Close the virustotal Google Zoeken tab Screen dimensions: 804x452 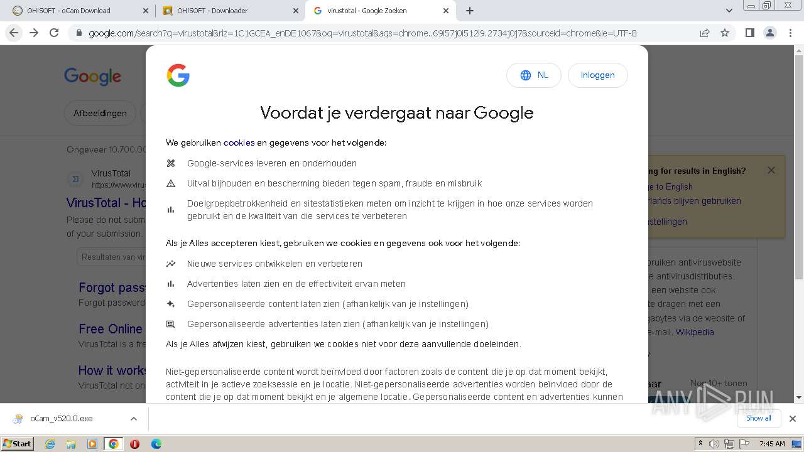446,11
